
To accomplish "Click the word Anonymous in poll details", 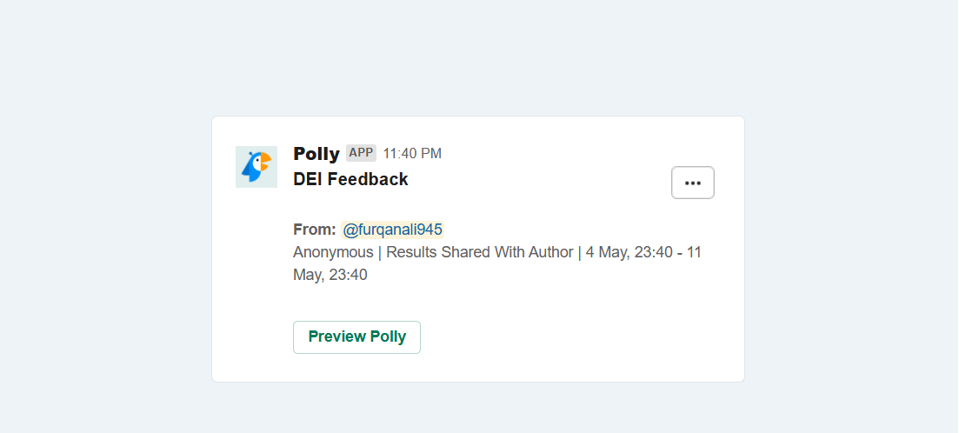I will 333,252.
